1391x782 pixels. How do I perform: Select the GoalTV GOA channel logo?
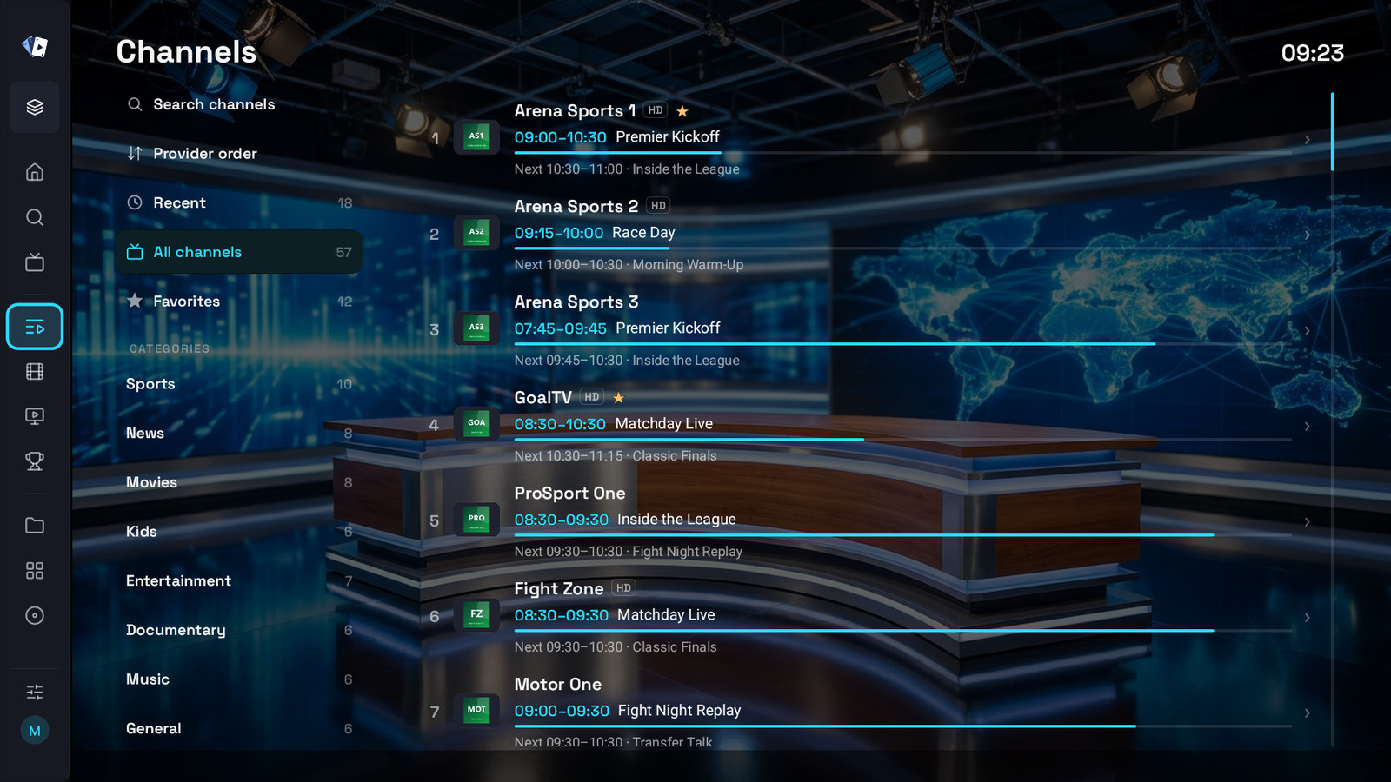click(476, 423)
